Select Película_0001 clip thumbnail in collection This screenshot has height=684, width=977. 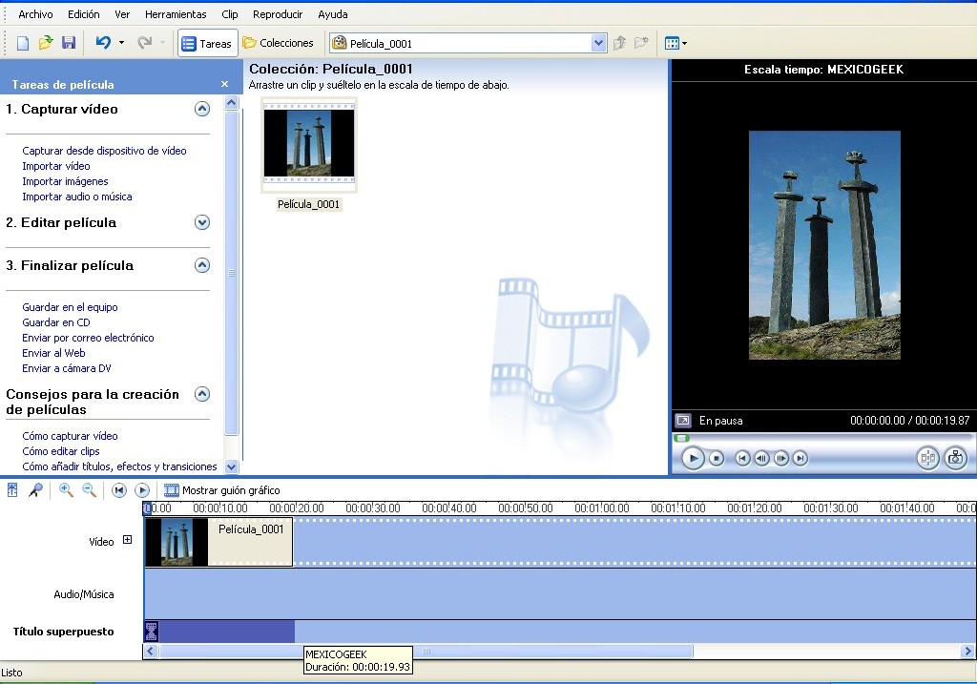click(x=309, y=144)
